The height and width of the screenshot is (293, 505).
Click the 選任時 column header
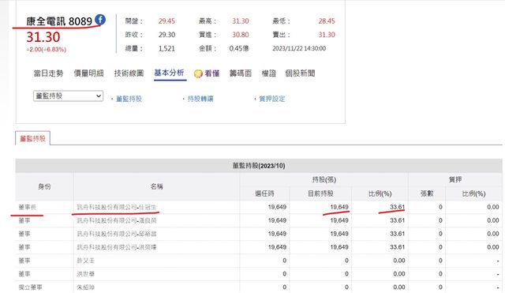[264, 193]
